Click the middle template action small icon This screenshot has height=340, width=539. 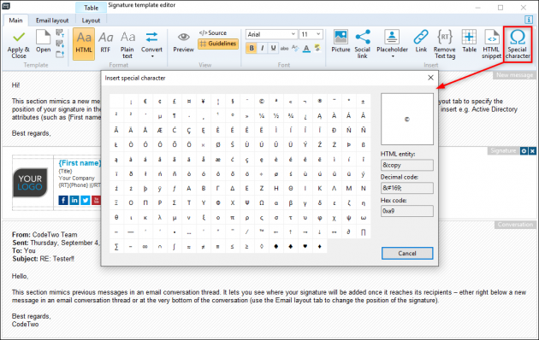pyautogui.click(x=60, y=44)
